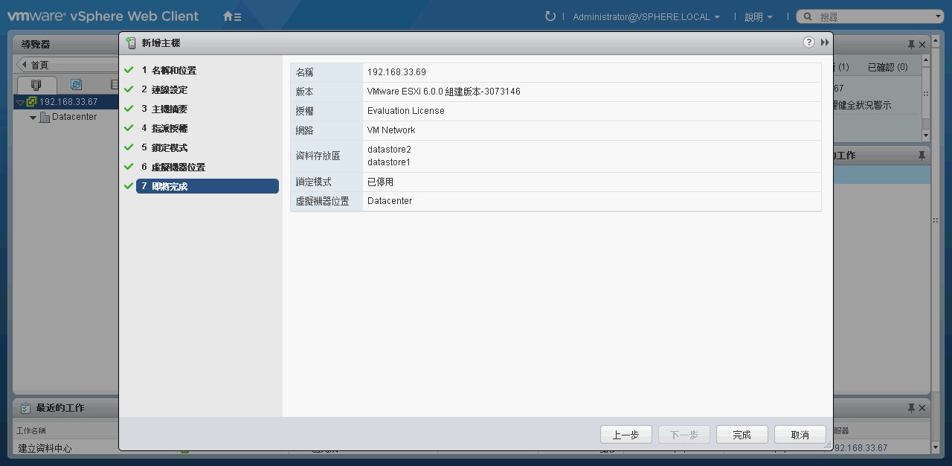This screenshot has height=466, width=952.
Task: Pin the 工作 panel on right side
Action: pyautogui.click(x=922, y=156)
